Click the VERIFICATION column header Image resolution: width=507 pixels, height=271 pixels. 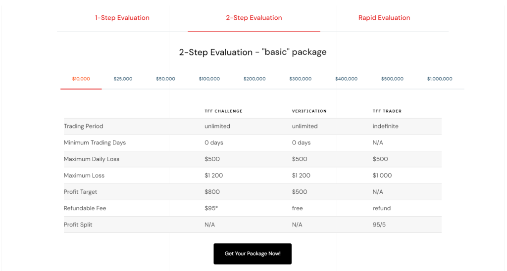click(309, 111)
